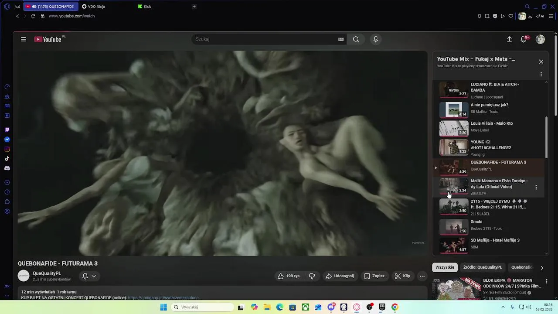Open the goingapp.pl ticket link

pos(164,298)
